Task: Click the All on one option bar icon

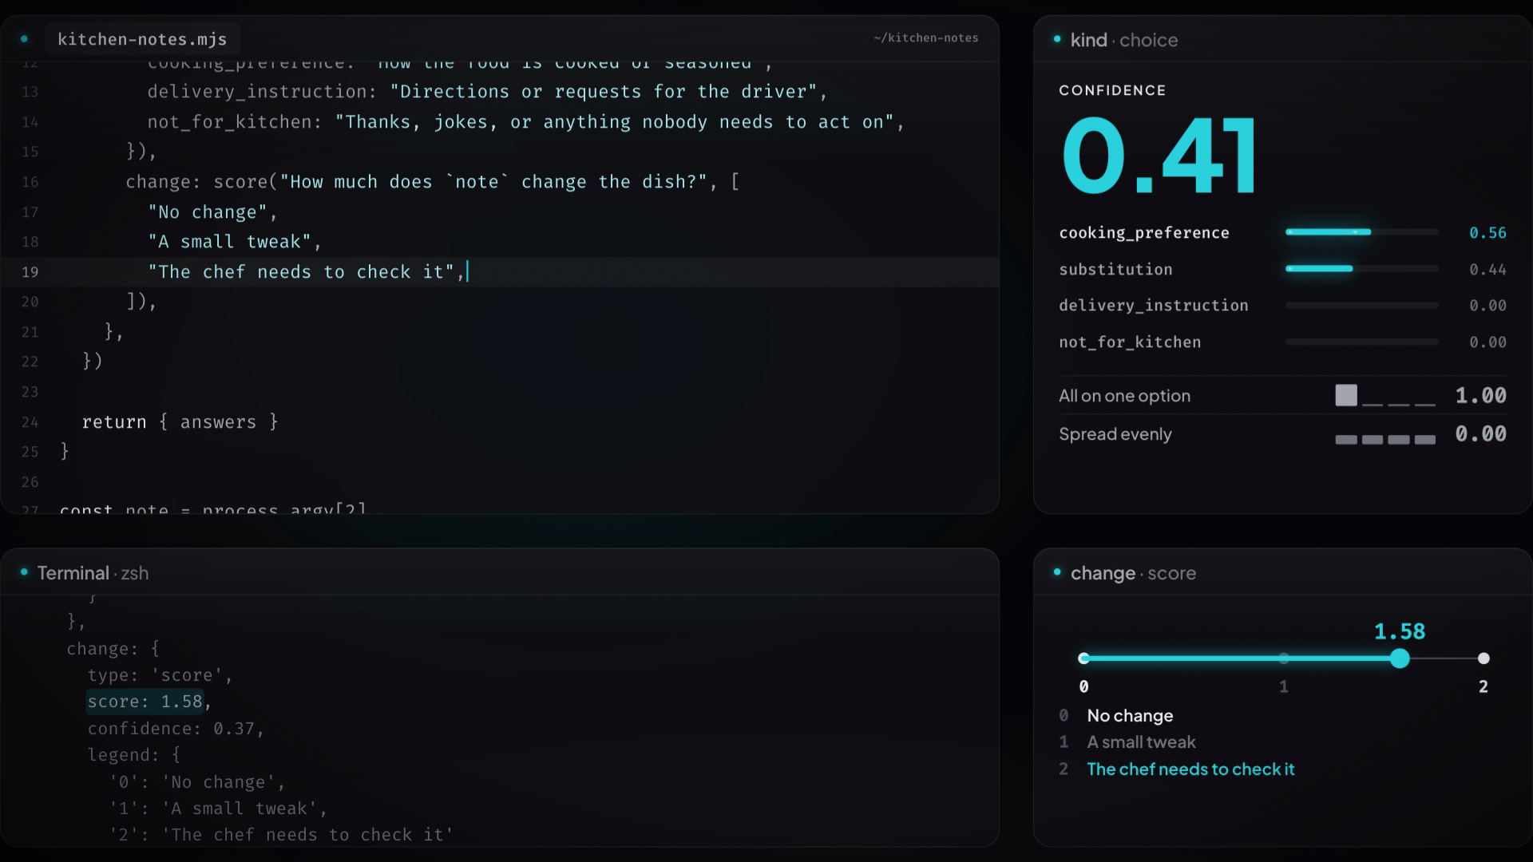Action: click(x=1384, y=396)
